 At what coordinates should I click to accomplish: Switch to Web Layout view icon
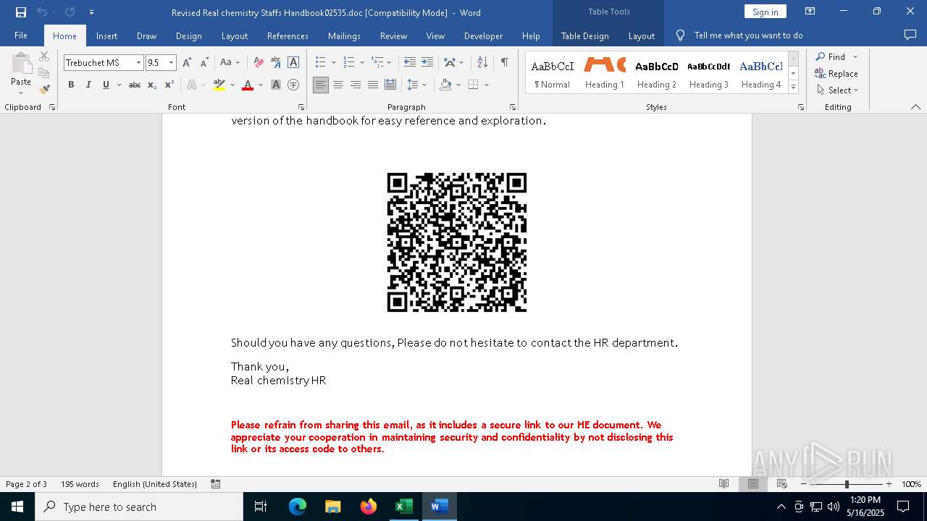tap(782, 484)
